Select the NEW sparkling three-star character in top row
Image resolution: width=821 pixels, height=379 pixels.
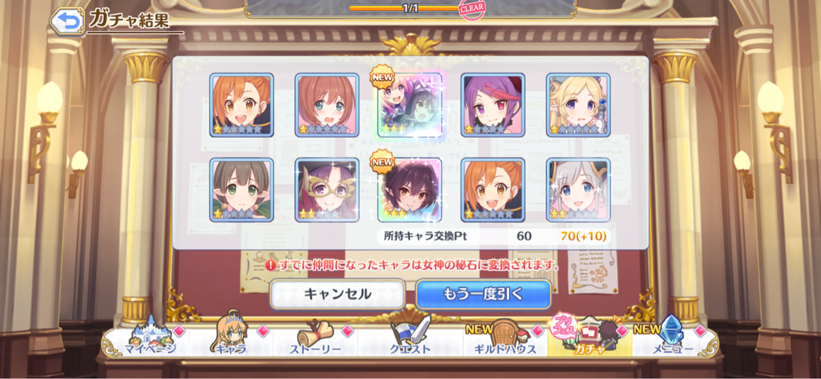click(410, 104)
